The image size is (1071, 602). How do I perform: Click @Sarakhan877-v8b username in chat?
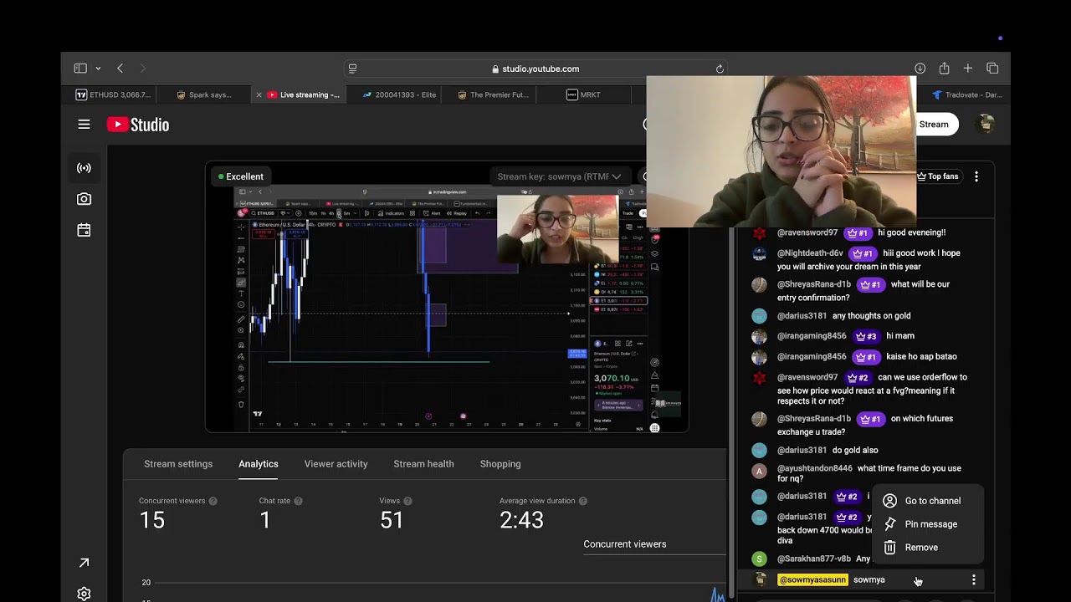(x=813, y=559)
